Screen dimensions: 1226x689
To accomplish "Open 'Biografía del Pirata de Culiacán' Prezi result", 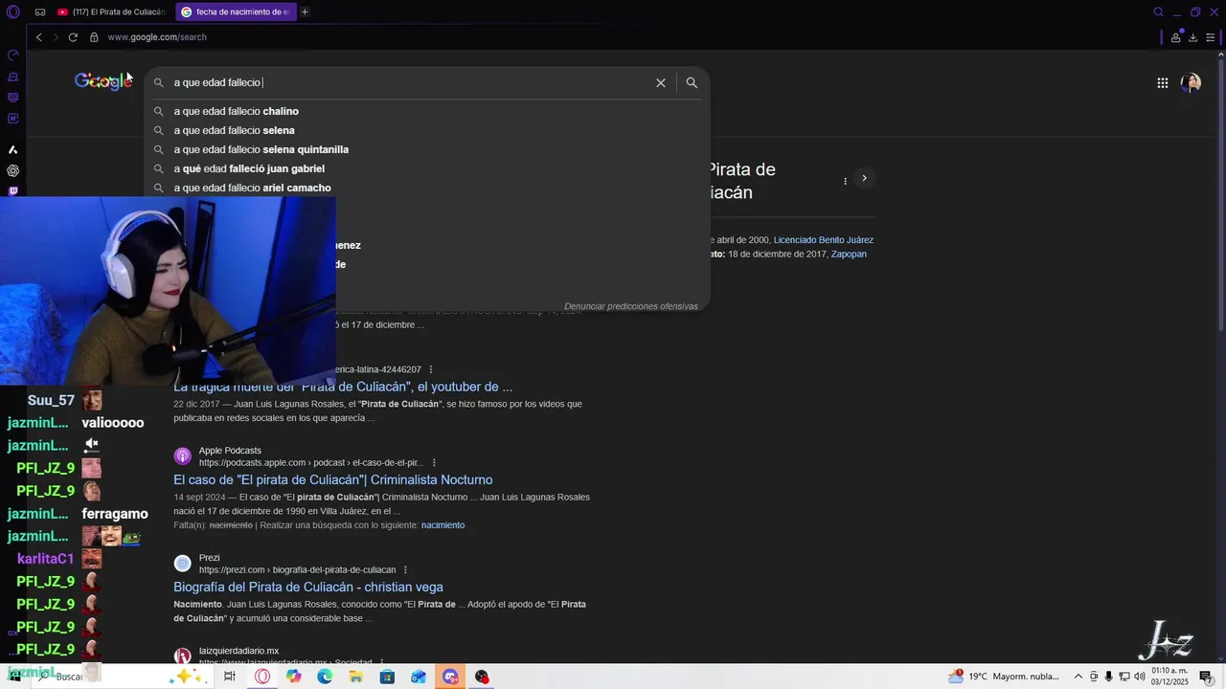I will point(308,587).
